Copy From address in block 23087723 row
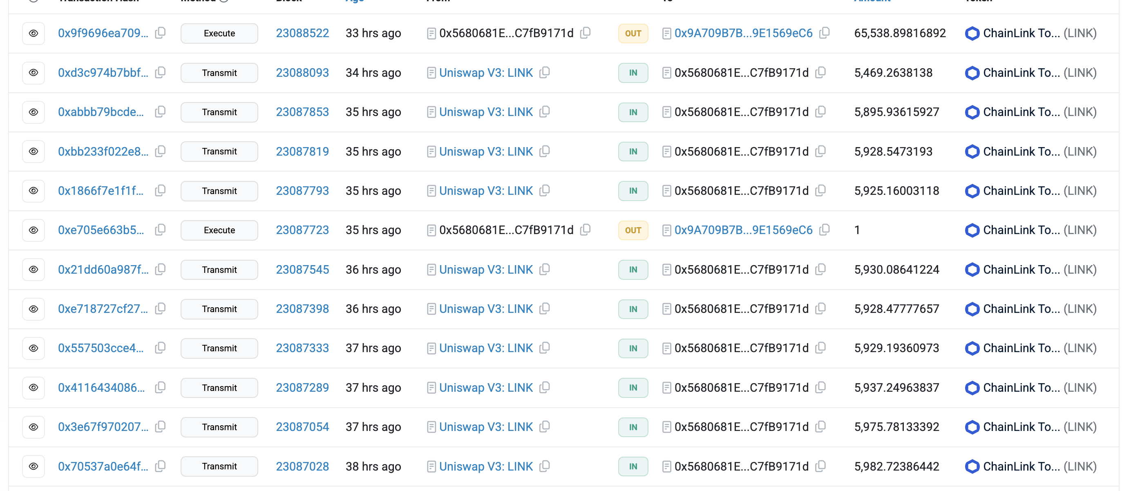1122x491 pixels. pos(586,230)
